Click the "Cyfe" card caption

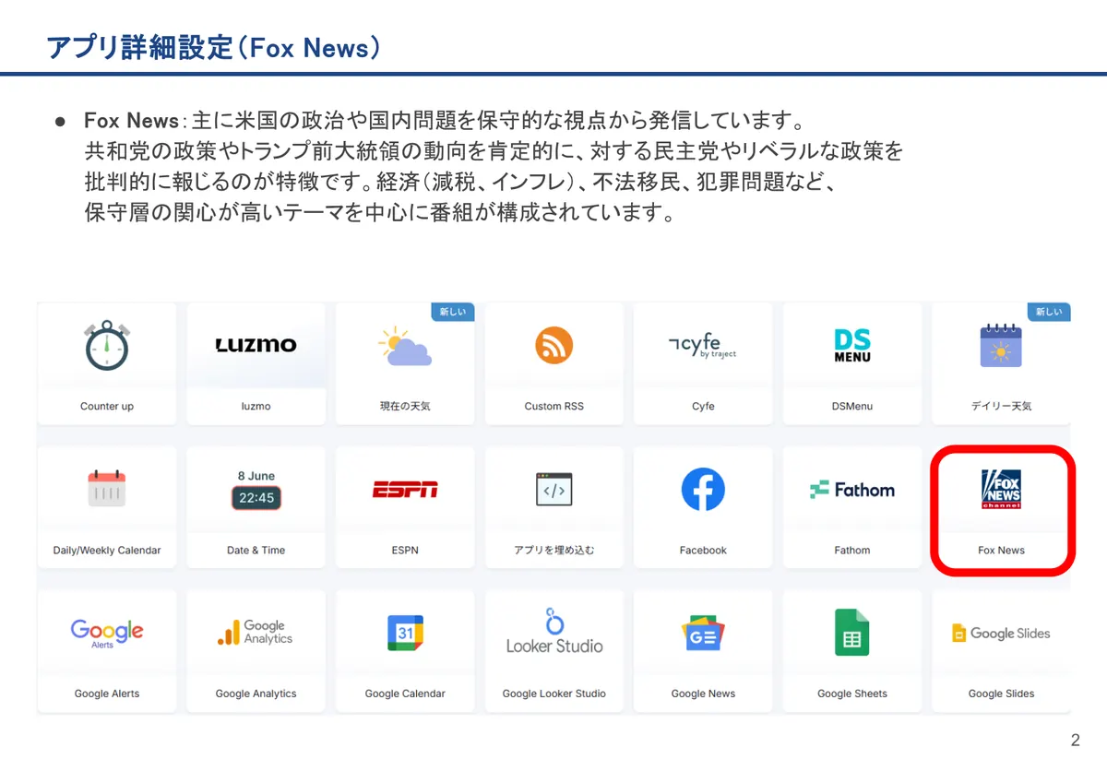point(703,406)
